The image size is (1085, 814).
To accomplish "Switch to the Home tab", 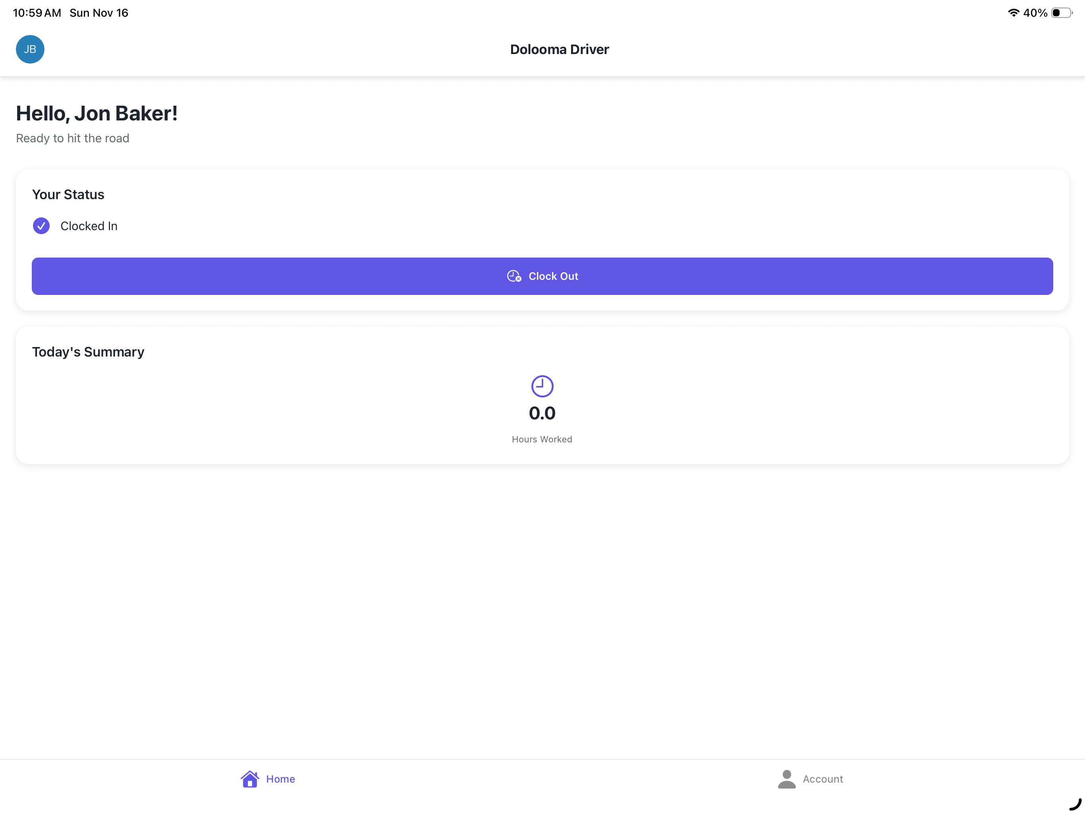I will click(268, 779).
